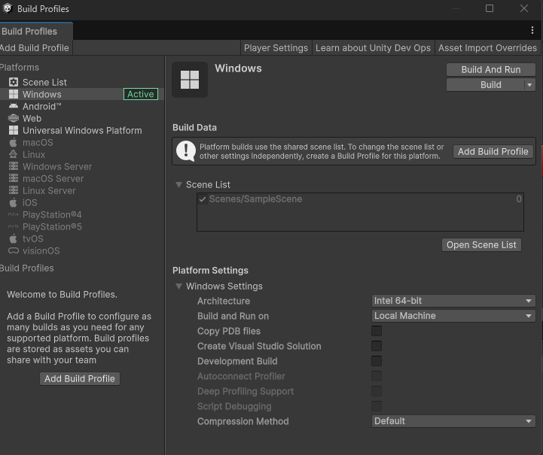Select the visionOS platform label
Screen dimensions: 543x455
click(x=41, y=250)
